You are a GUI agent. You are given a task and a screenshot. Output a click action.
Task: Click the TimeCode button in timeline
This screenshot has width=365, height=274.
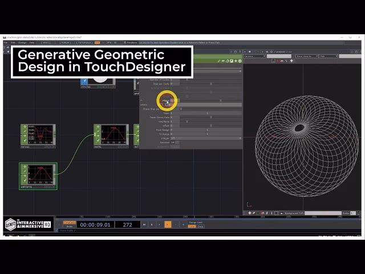pos(69,222)
